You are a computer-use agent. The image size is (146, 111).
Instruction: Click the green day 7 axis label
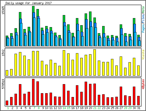(x=34, y=108)
